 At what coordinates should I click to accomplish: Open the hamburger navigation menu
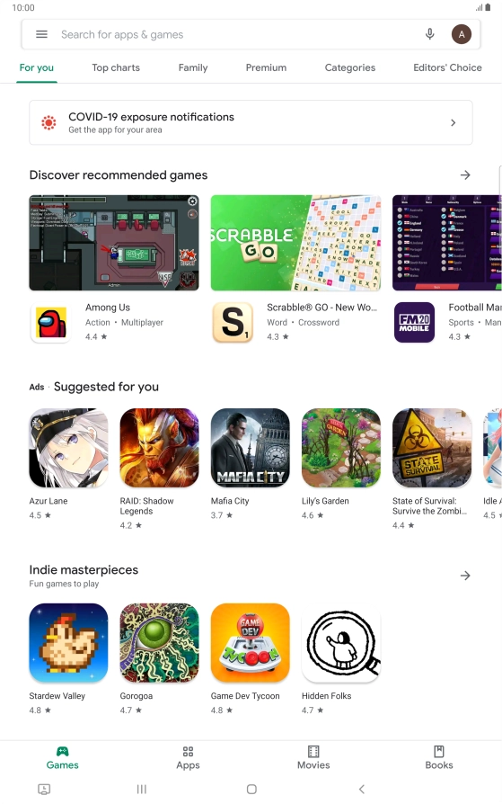41,34
